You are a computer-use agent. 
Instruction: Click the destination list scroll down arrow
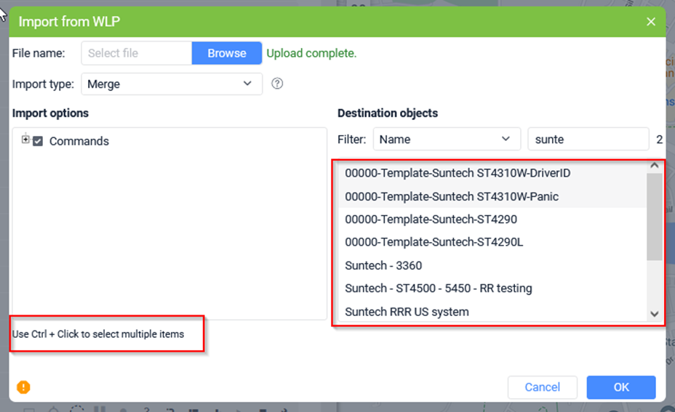[x=655, y=314]
